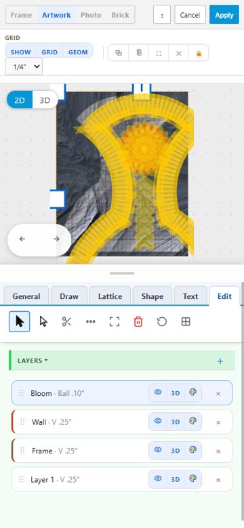Hide the Wall layer with eye icon
Viewport: 244px width, 528px height.
158,422
